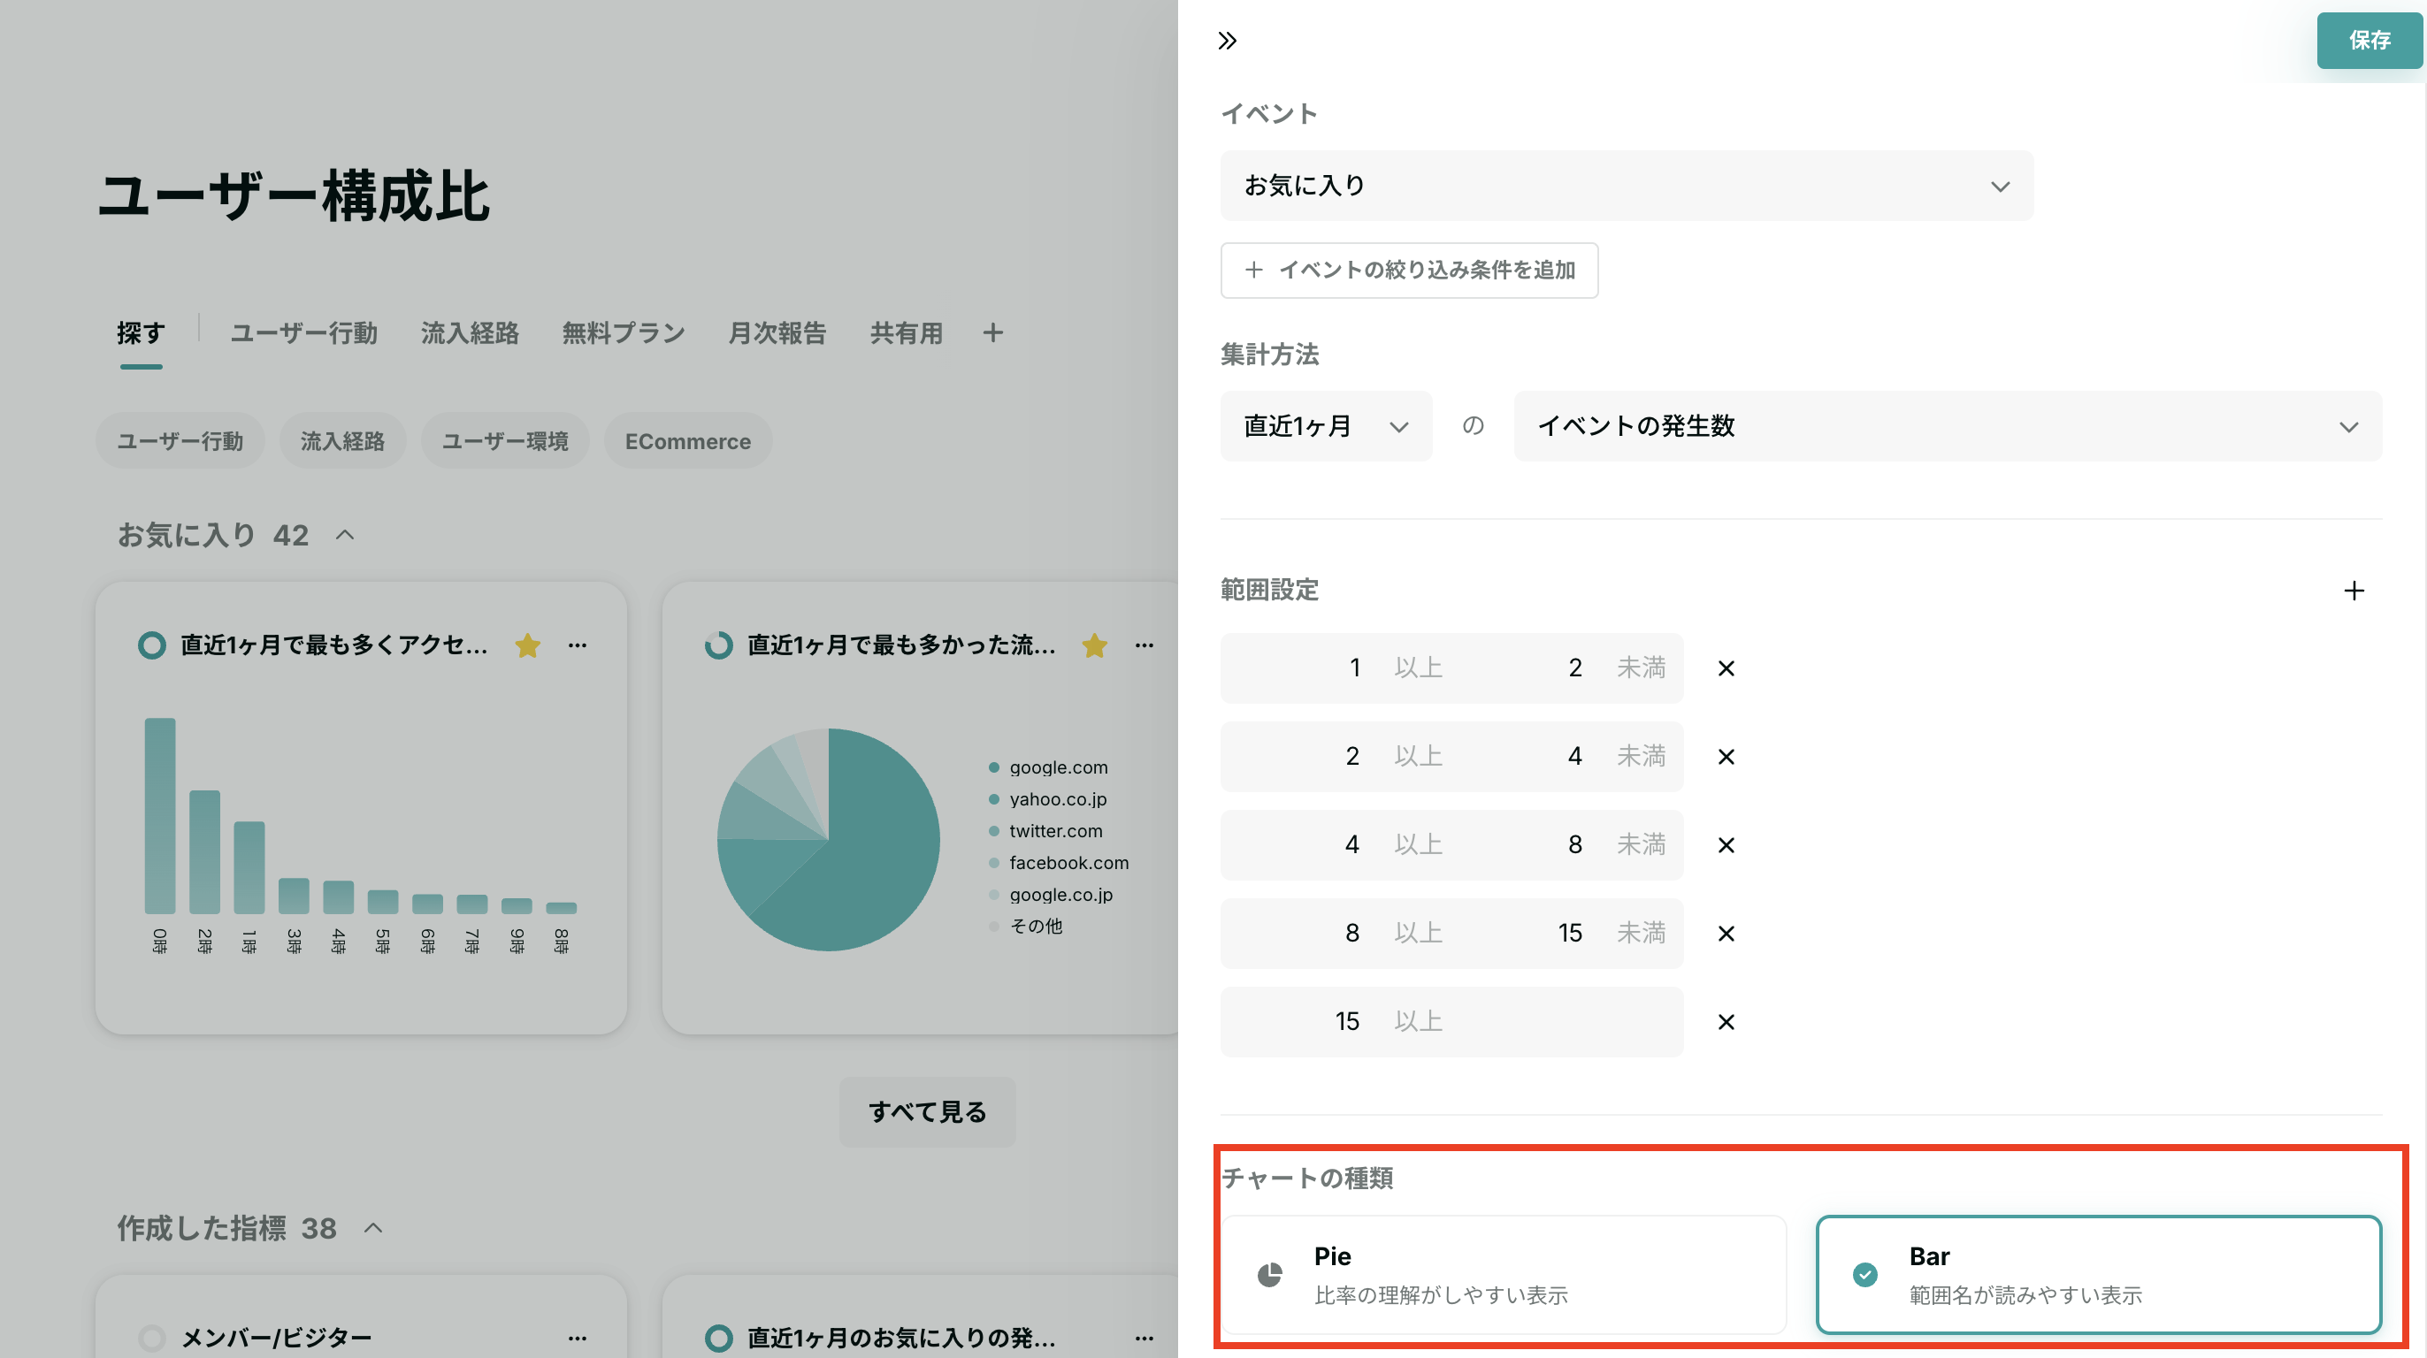Open the イベントの発生数 aggregation dropdown

coord(1948,425)
